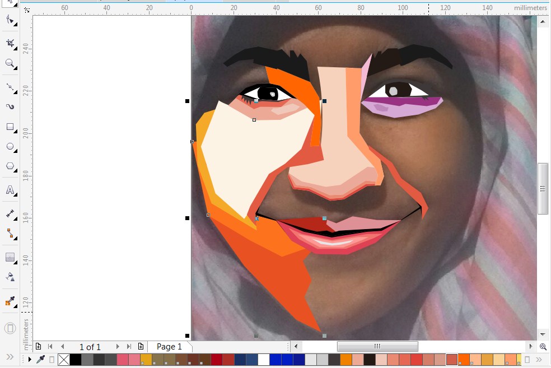Select the Polygon tool

tap(10, 166)
